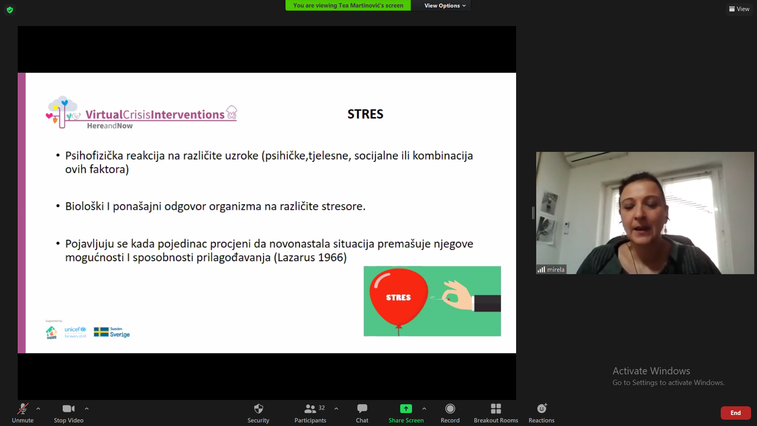Screen dimensions: 757x426
Task: Expand share options arrow beside Share Screen
Action: [x=424, y=409]
